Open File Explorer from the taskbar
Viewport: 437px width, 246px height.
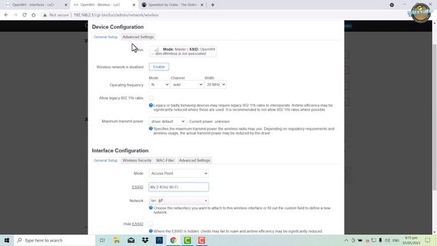tap(117, 240)
